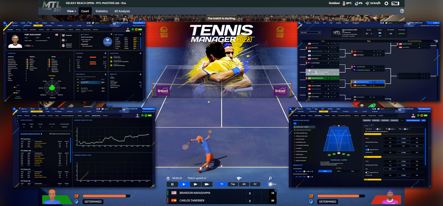This screenshot has height=206, width=443.
Task: Switch to the Top camera view
Action: 233,184
